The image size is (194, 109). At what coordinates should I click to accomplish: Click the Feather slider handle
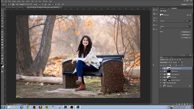point(161,28)
